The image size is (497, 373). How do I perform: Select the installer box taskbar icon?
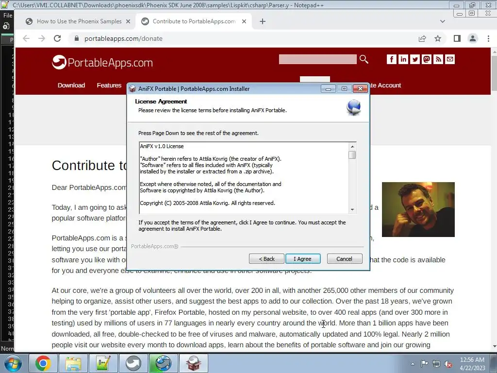[x=193, y=363]
